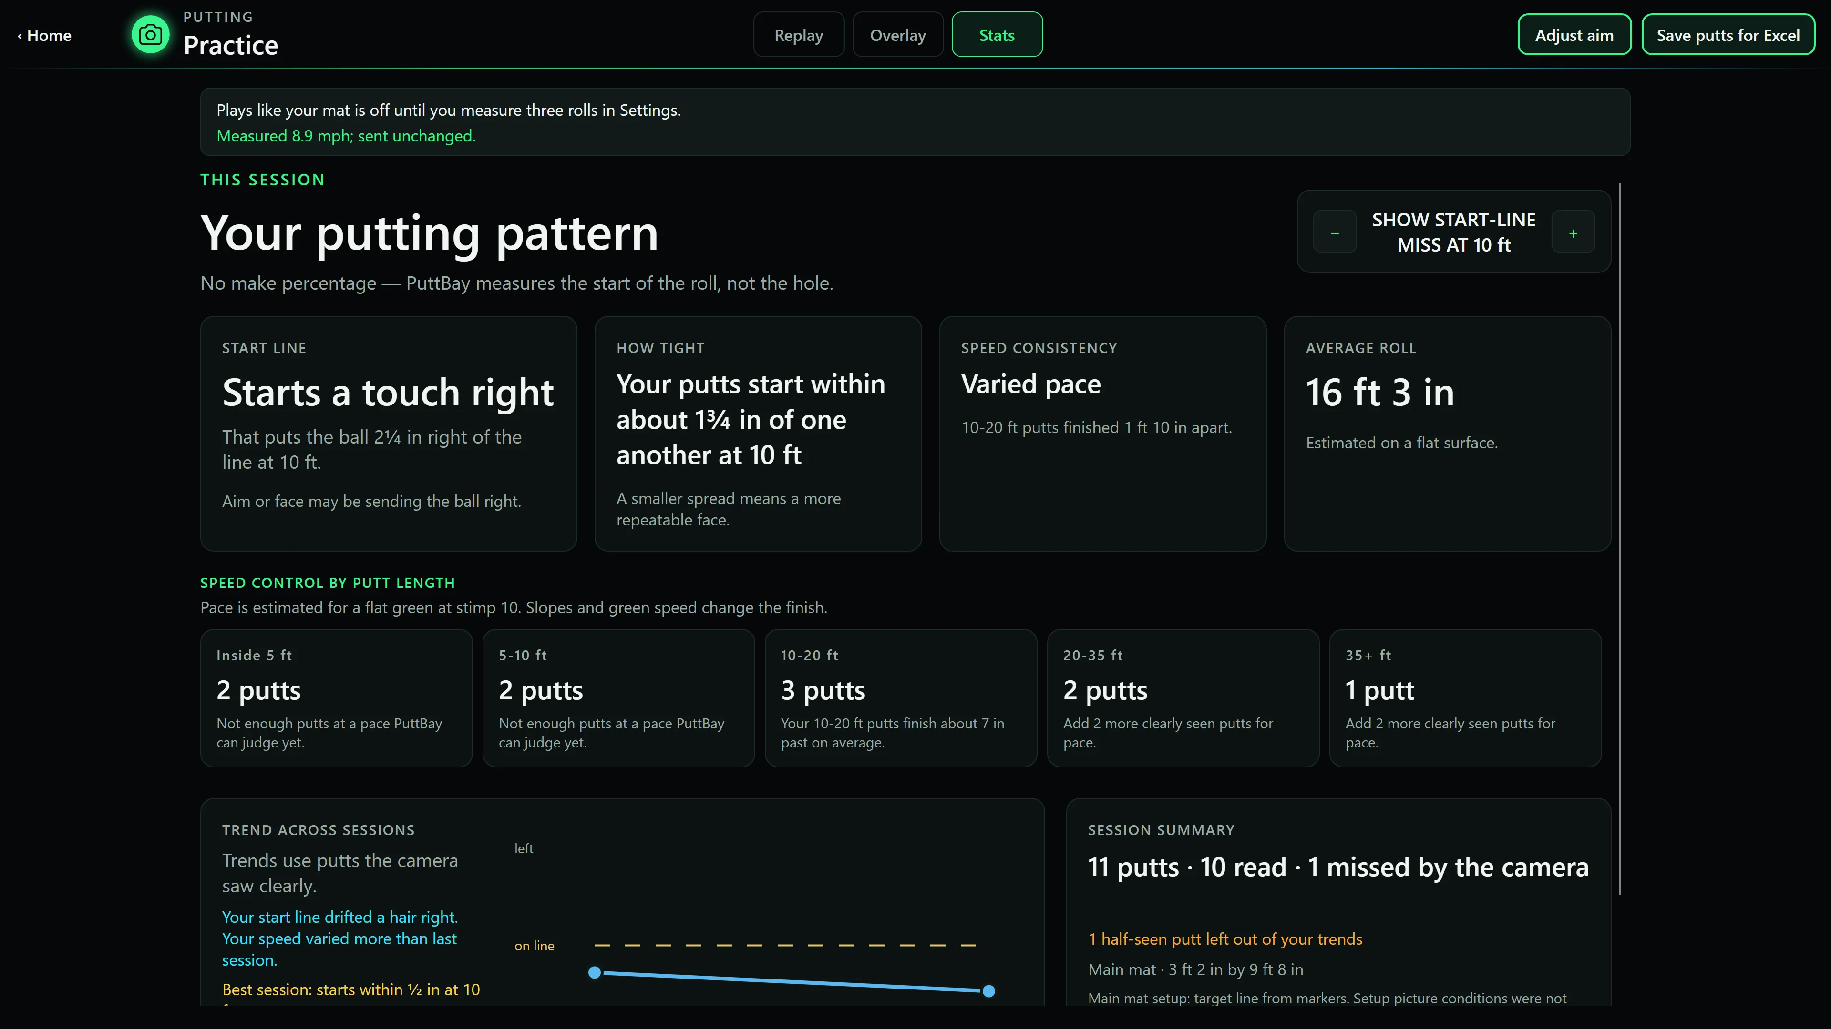Open the Start Line card
The height and width of the screenshot is (1029, 1831).
pos(388,433)
